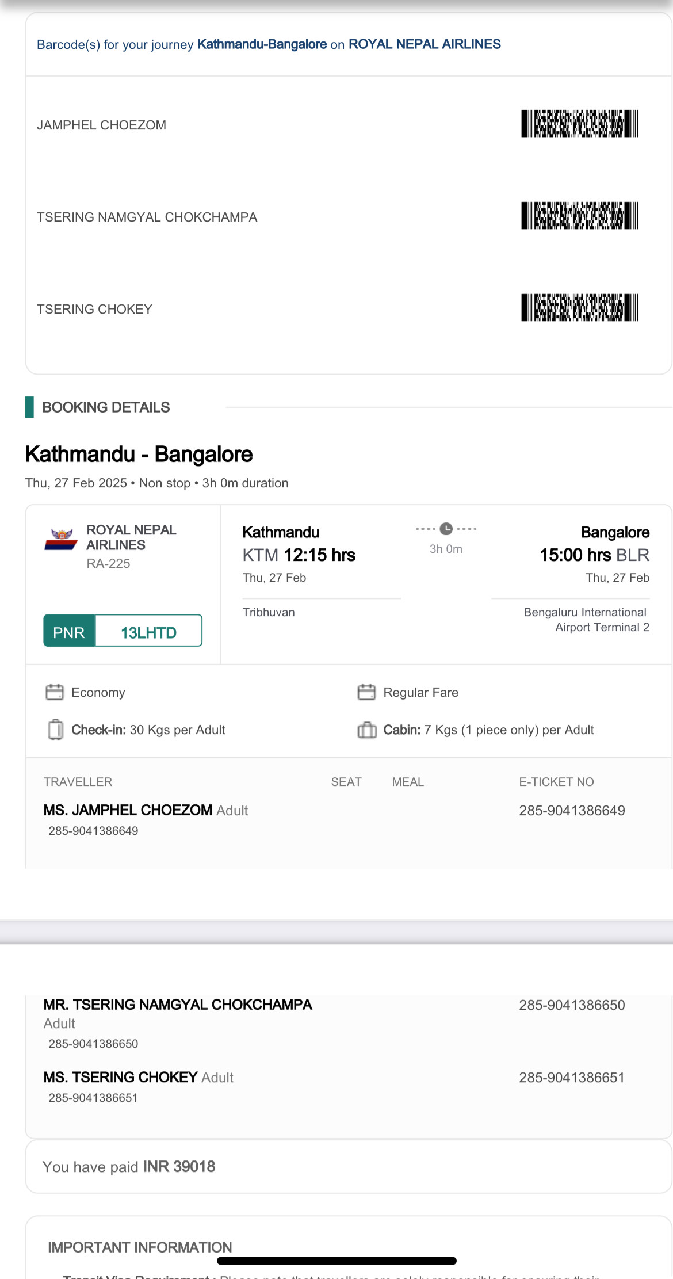Click the cabin baggage suitcase icon
This screenshot has width=673, height=1279.
pos(366,730)
